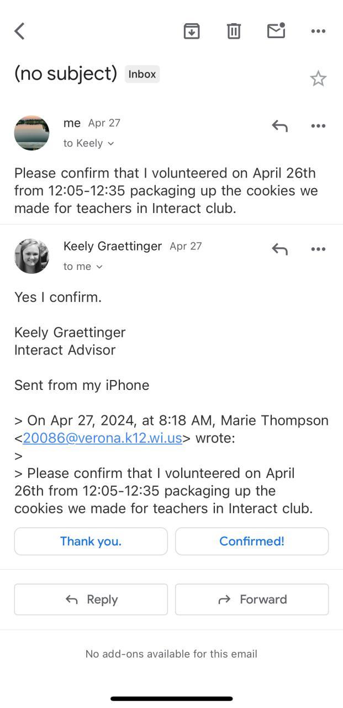
Task: Choose the 'Confirmed!' smart reply
Action: [252, 541]
